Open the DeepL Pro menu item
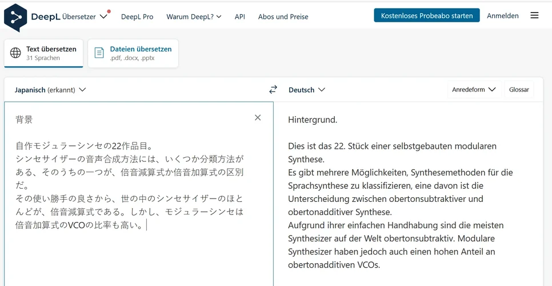This screenshot has height=286, width=552. 137,17
